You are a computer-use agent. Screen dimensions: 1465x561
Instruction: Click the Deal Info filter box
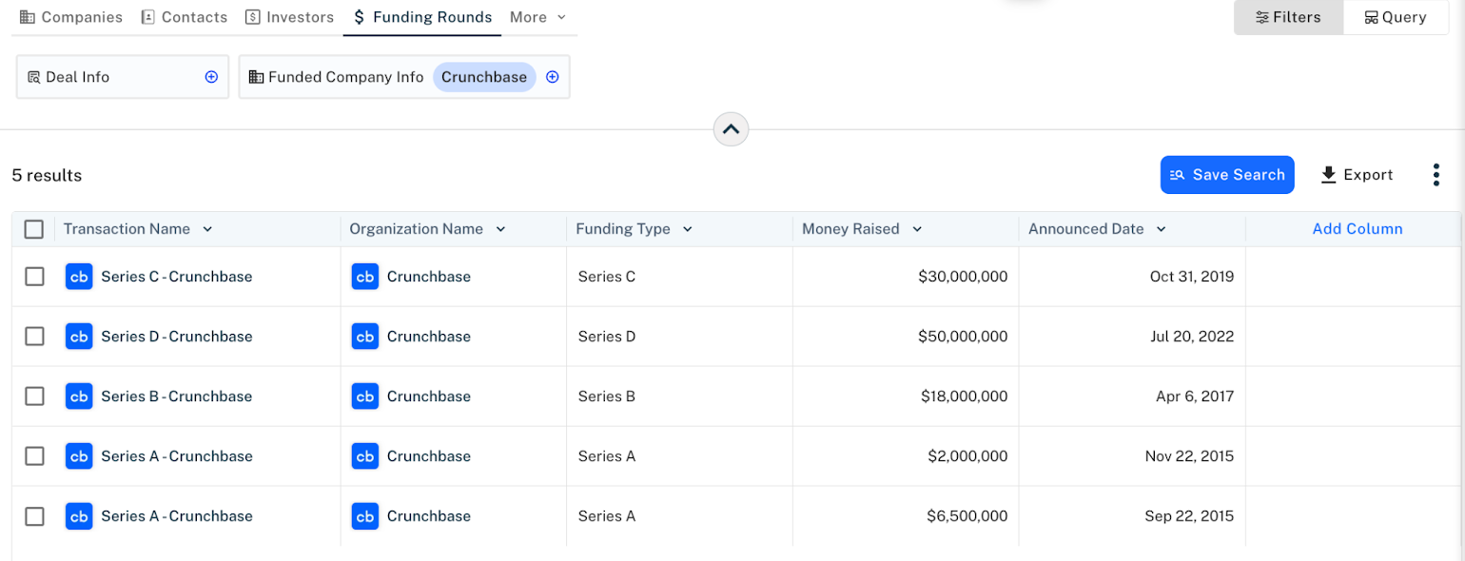coord(123,77)
